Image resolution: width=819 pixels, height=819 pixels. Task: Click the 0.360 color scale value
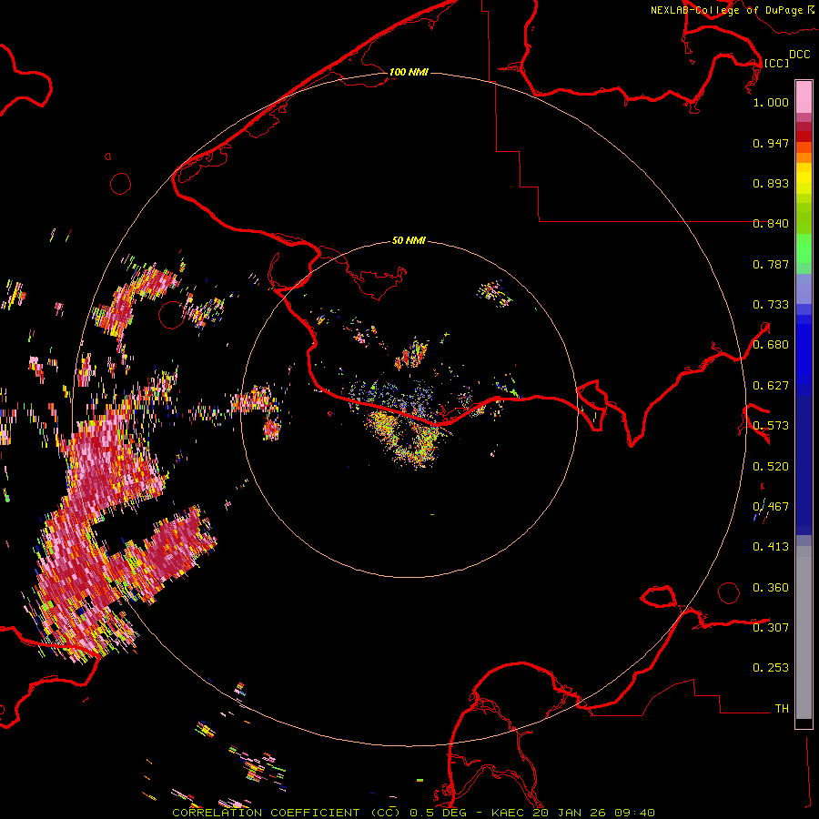[771, 588]
